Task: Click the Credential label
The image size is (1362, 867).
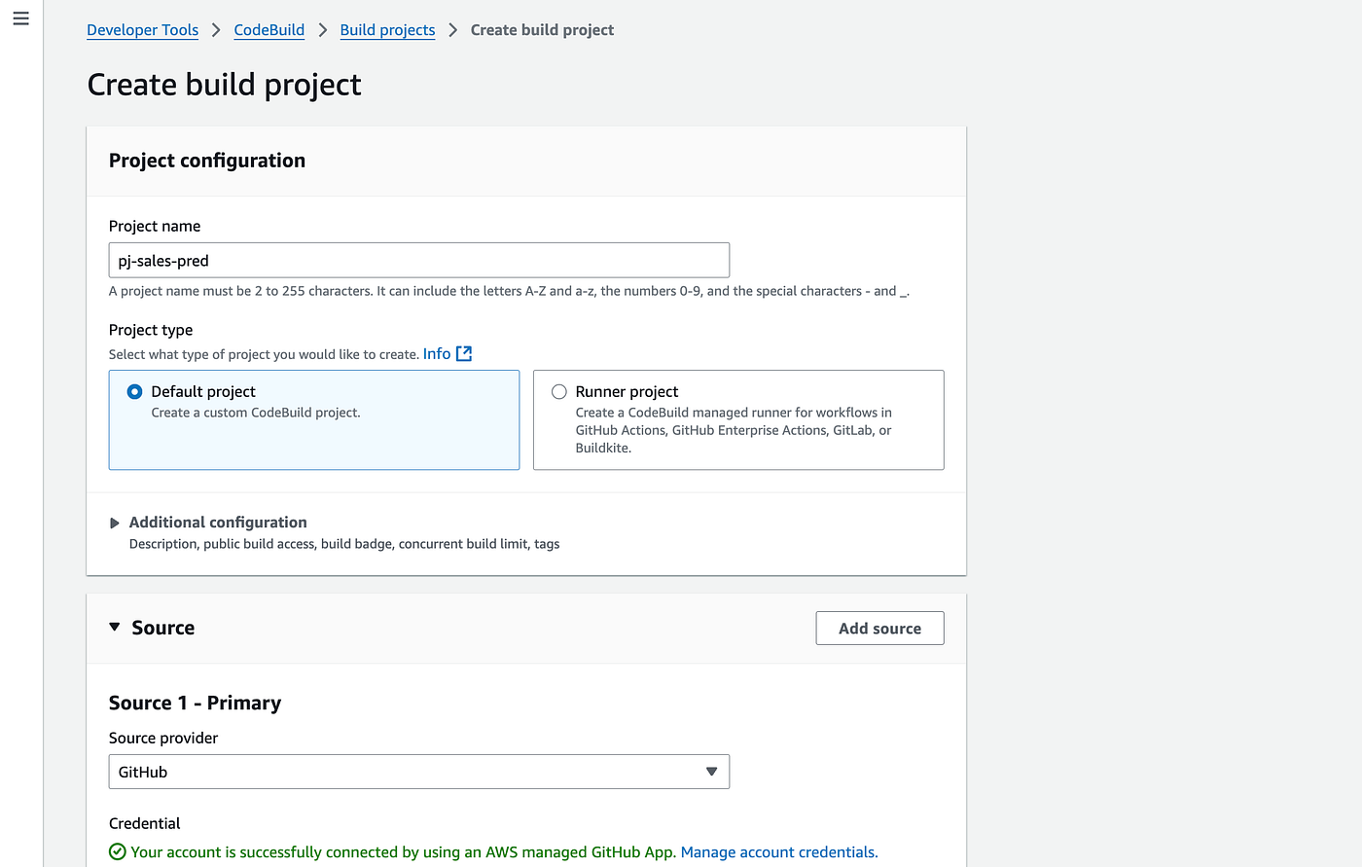Action: pos(145,823)
